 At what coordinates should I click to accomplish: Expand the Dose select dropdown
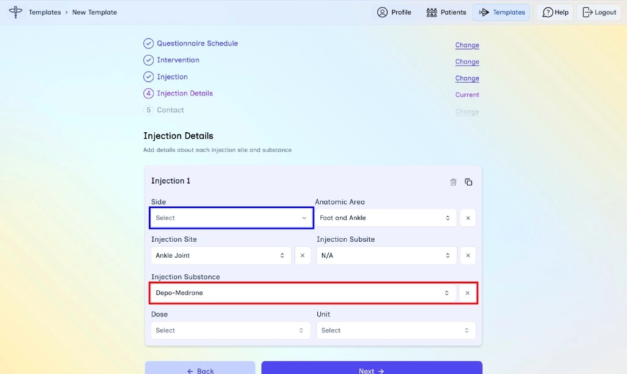coord(231,331)
